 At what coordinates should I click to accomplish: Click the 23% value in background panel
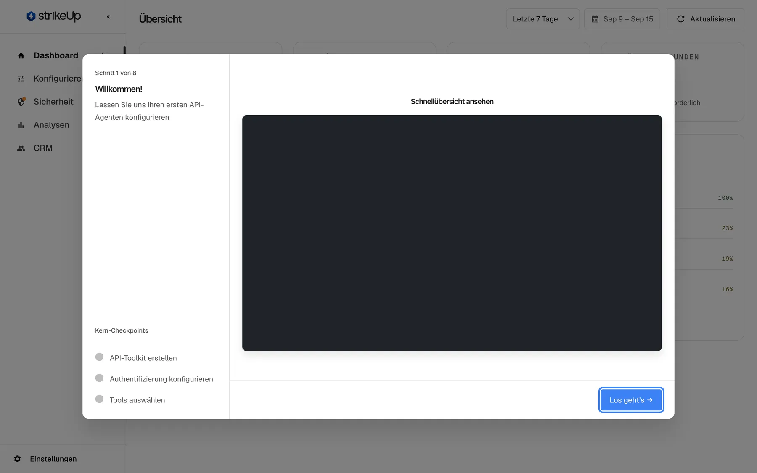727,228
